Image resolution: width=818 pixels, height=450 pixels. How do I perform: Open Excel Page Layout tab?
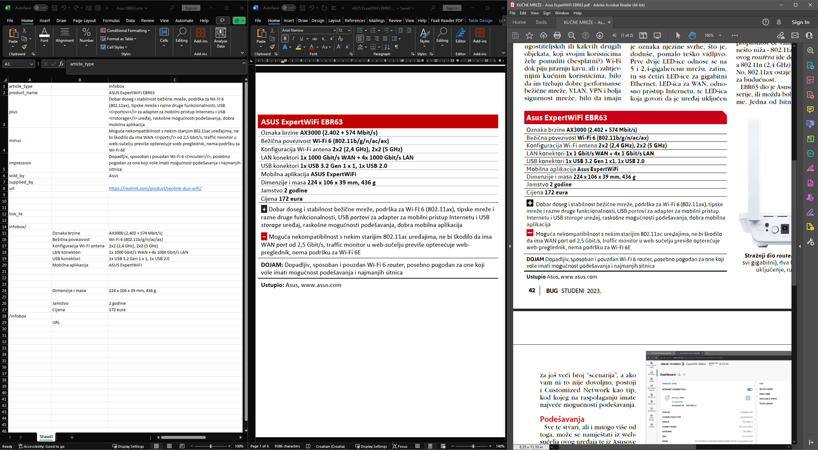tap(84, 20)
